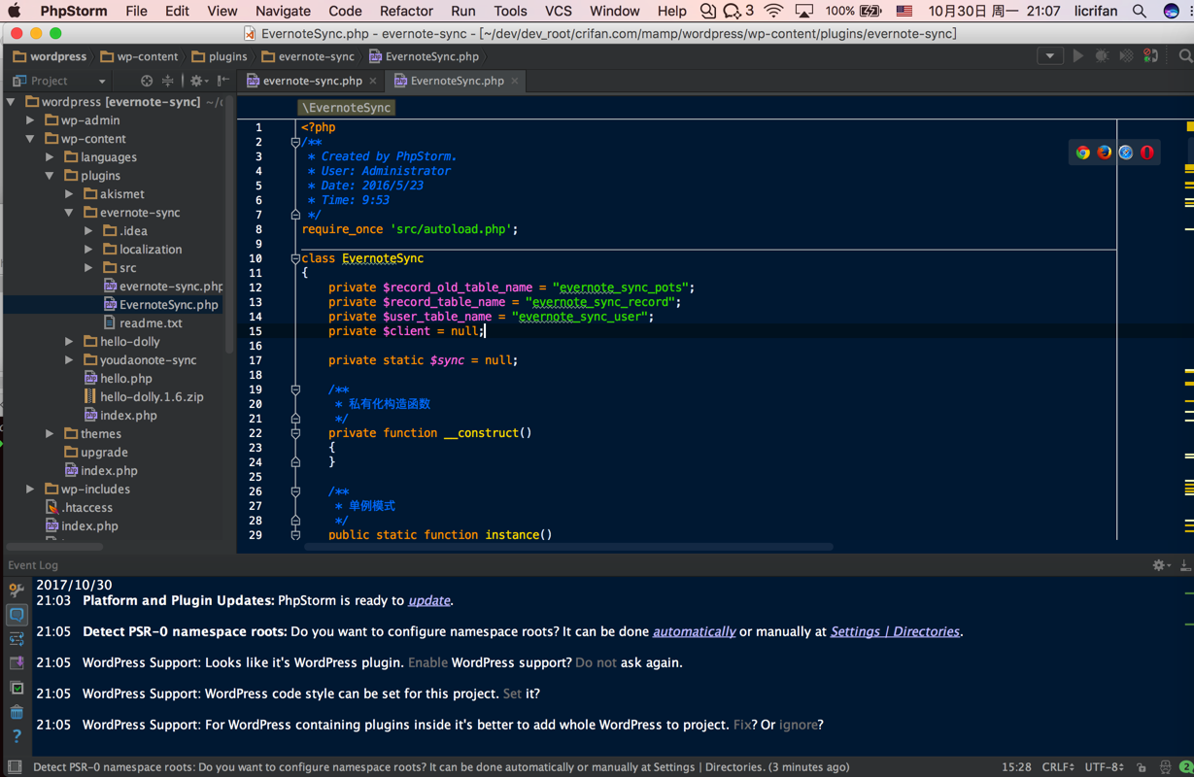This screenshot has height=778, width=1194.
Task: Open file in Firefox browser icon
Action: (1105, 152)
